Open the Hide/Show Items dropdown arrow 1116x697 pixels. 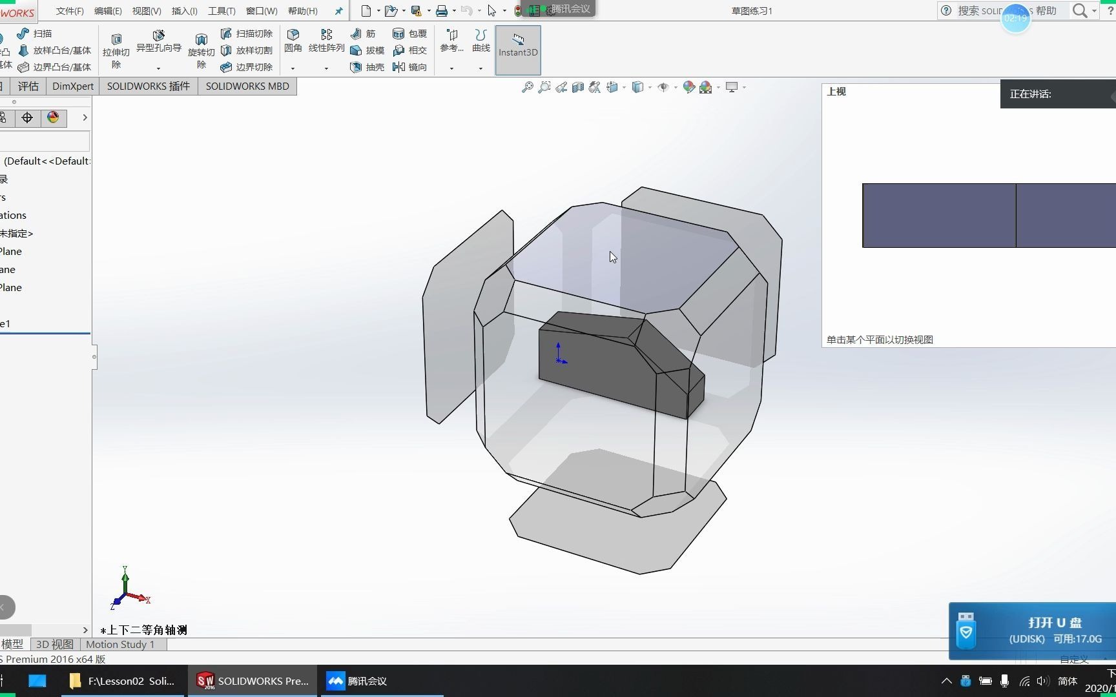point(676,87)
